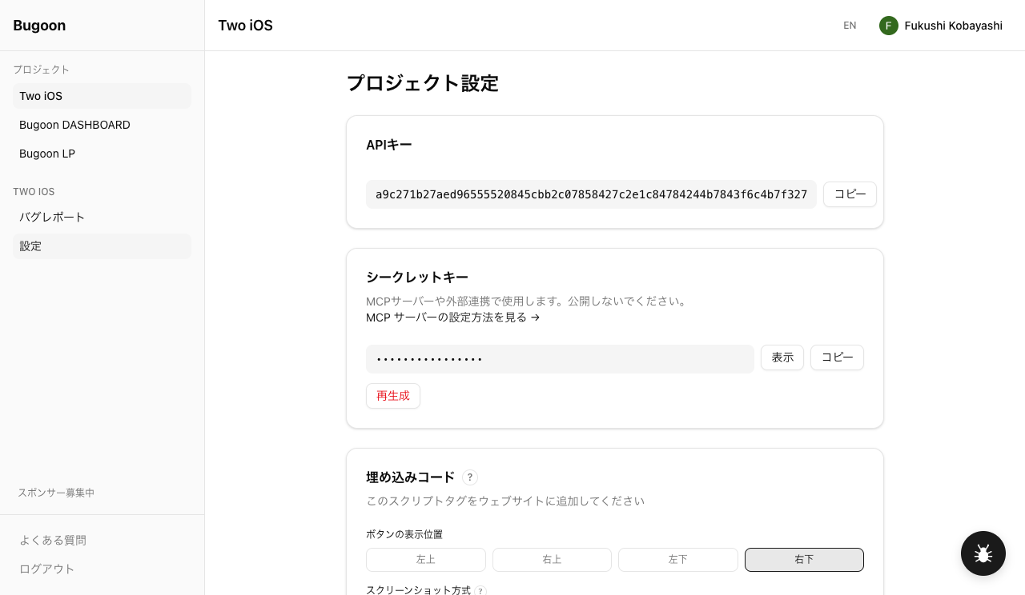The image size is (1025, 595).
Task: Click the Bugoon logo
Action: point(39,26)
